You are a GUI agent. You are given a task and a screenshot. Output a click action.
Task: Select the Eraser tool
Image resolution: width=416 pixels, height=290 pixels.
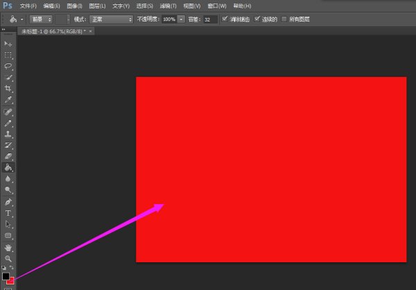pos(8,156)
